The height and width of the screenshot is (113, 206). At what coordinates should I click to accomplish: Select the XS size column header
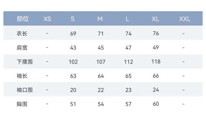(47, 19)
